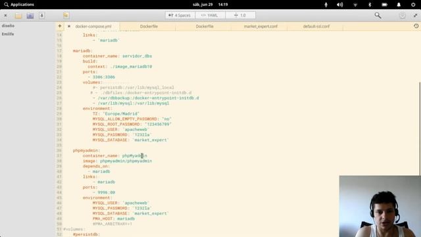This screenshot has width=421, height=237.
Task: Click the 'phpmyadmin:' service line
Action: coord(86,151)
